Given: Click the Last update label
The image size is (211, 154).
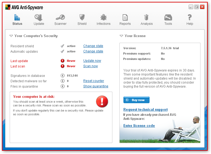Looking at the screenshot, I should click(x=19, y=61).
